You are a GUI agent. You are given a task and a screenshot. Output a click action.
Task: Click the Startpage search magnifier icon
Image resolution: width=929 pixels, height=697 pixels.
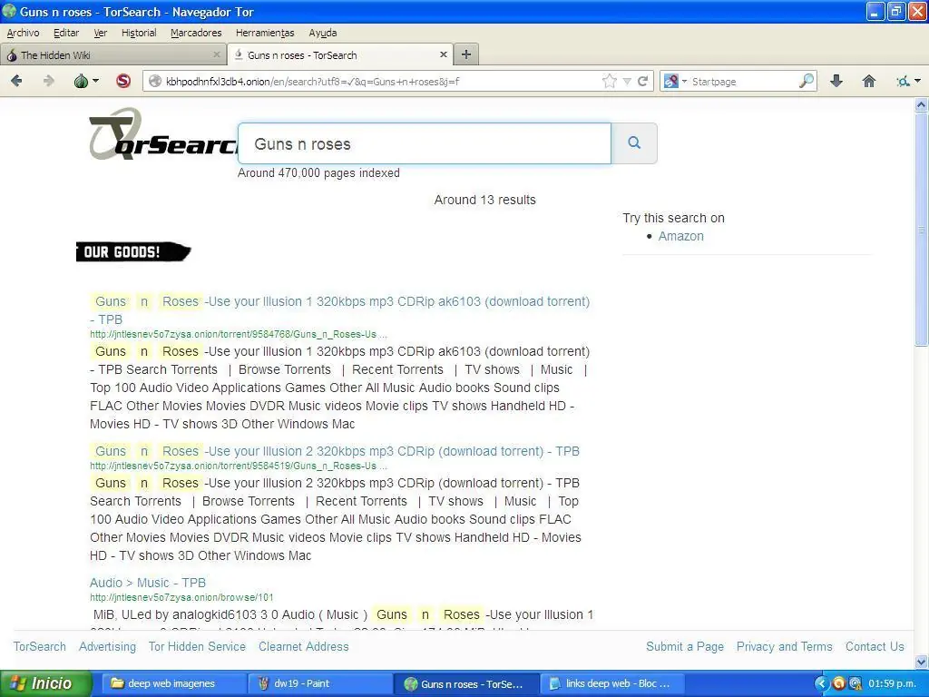pyautogui.click(x=806, y=81)
